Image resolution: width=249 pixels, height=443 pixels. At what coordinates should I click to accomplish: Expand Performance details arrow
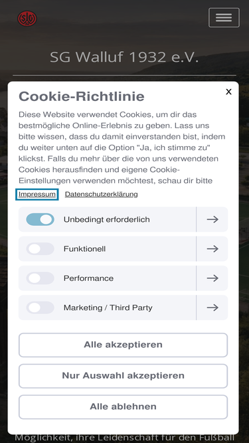point(212,278)
